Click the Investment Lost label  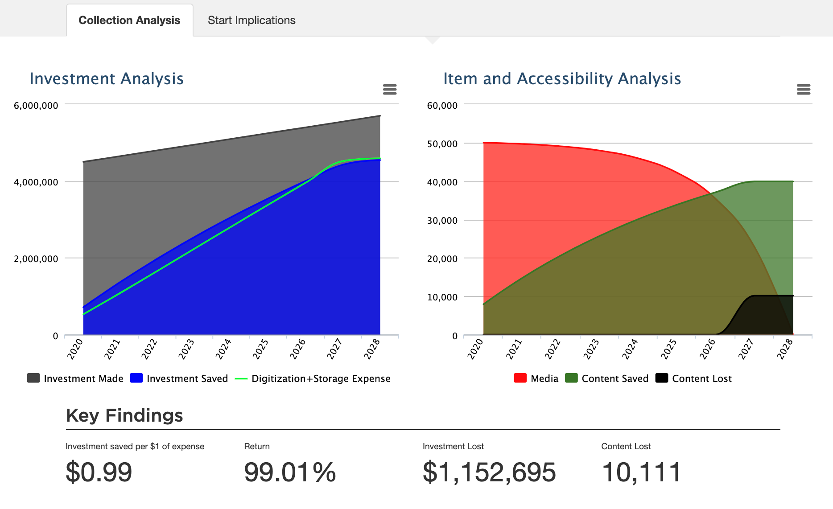coord(453,447)
